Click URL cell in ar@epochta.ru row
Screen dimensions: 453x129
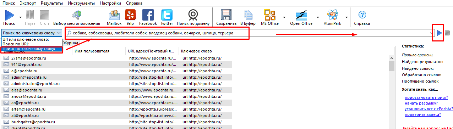tap(153, 102)
